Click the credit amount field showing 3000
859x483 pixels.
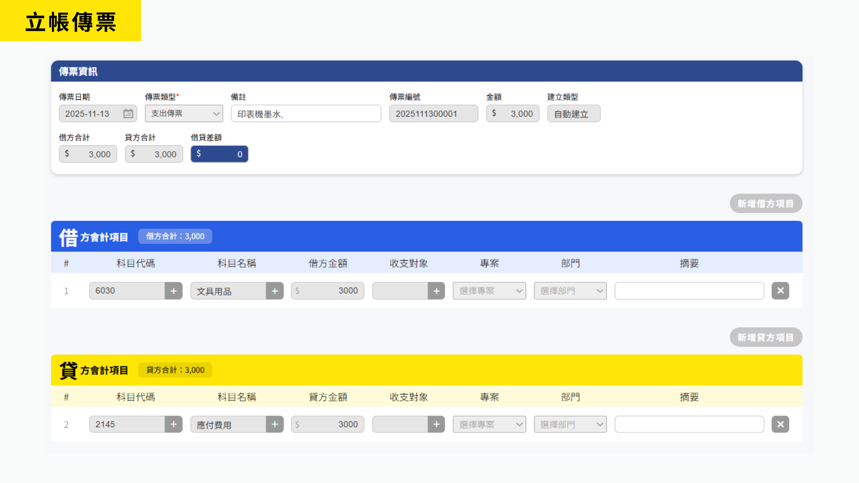tap(327, 424)
